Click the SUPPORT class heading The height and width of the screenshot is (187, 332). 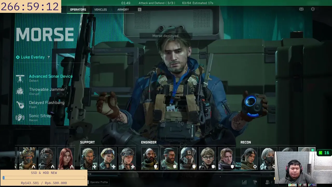pos(87,142)
